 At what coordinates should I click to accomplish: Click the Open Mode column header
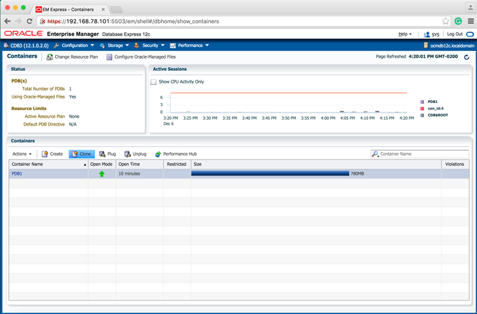(101, 164)
